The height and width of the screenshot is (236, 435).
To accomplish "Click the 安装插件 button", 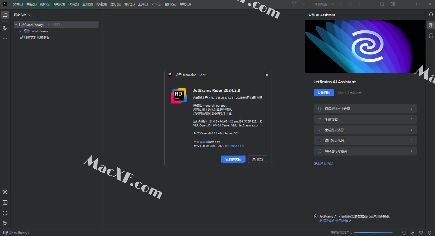I will point(323,93).
